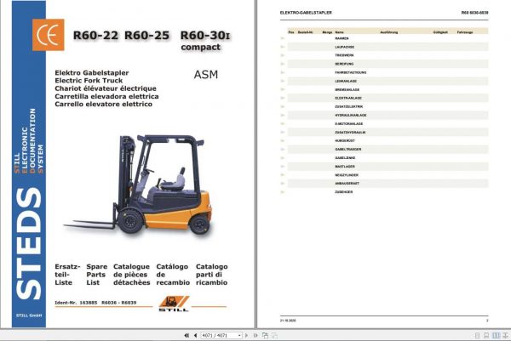Jump to the last page button
Image resolution: width=511 pixels, height=341 pixels.
pyautogui.click(x=255, y=335)
